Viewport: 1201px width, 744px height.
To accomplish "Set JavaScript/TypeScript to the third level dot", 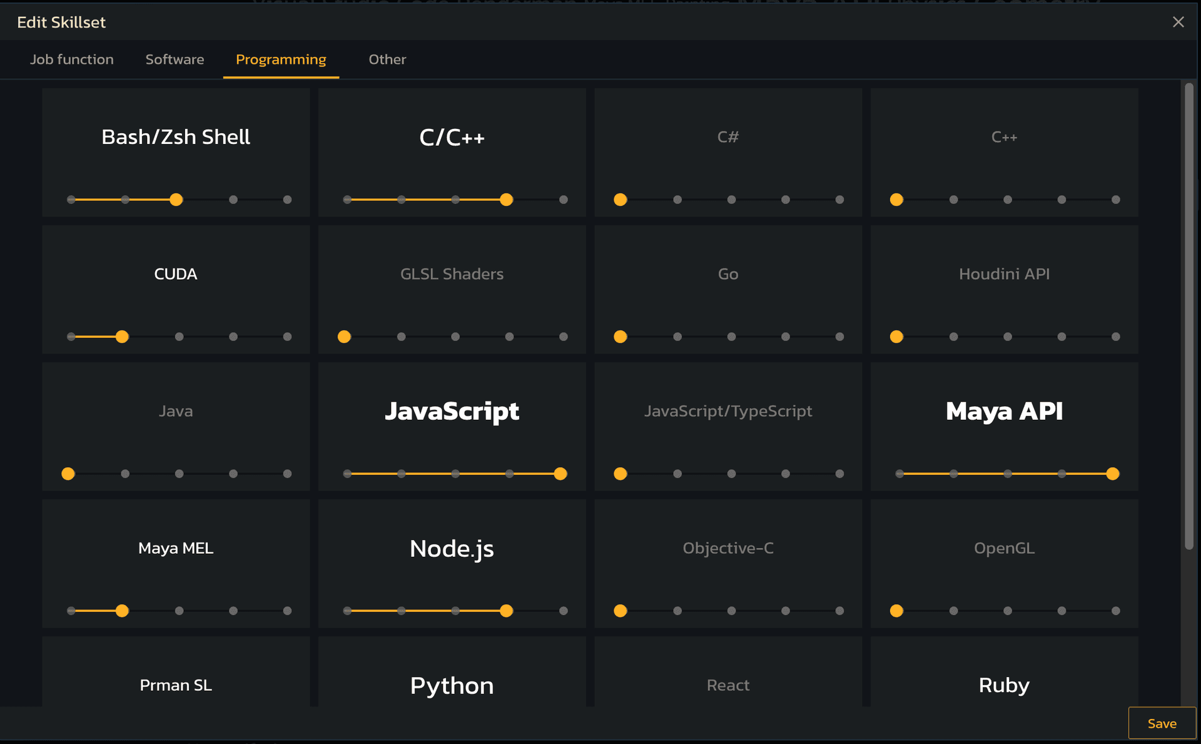I will pos(731,474).
